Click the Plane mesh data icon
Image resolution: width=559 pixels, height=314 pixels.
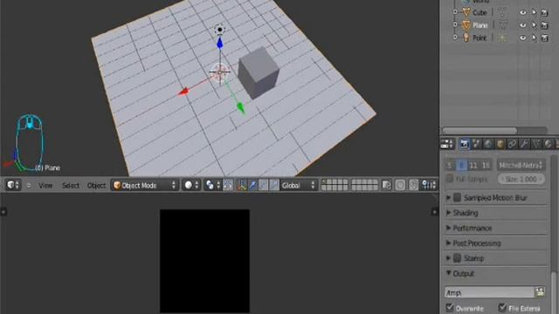(x=502, y=25)
